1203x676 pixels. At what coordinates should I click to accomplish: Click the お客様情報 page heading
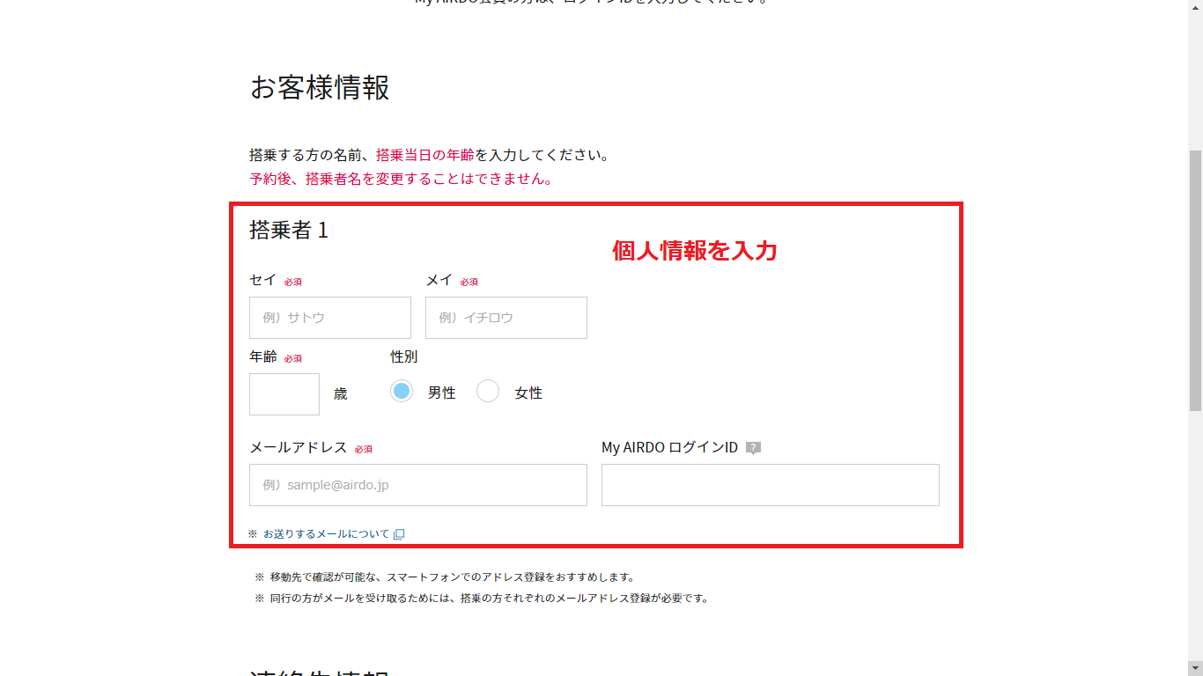320,88
